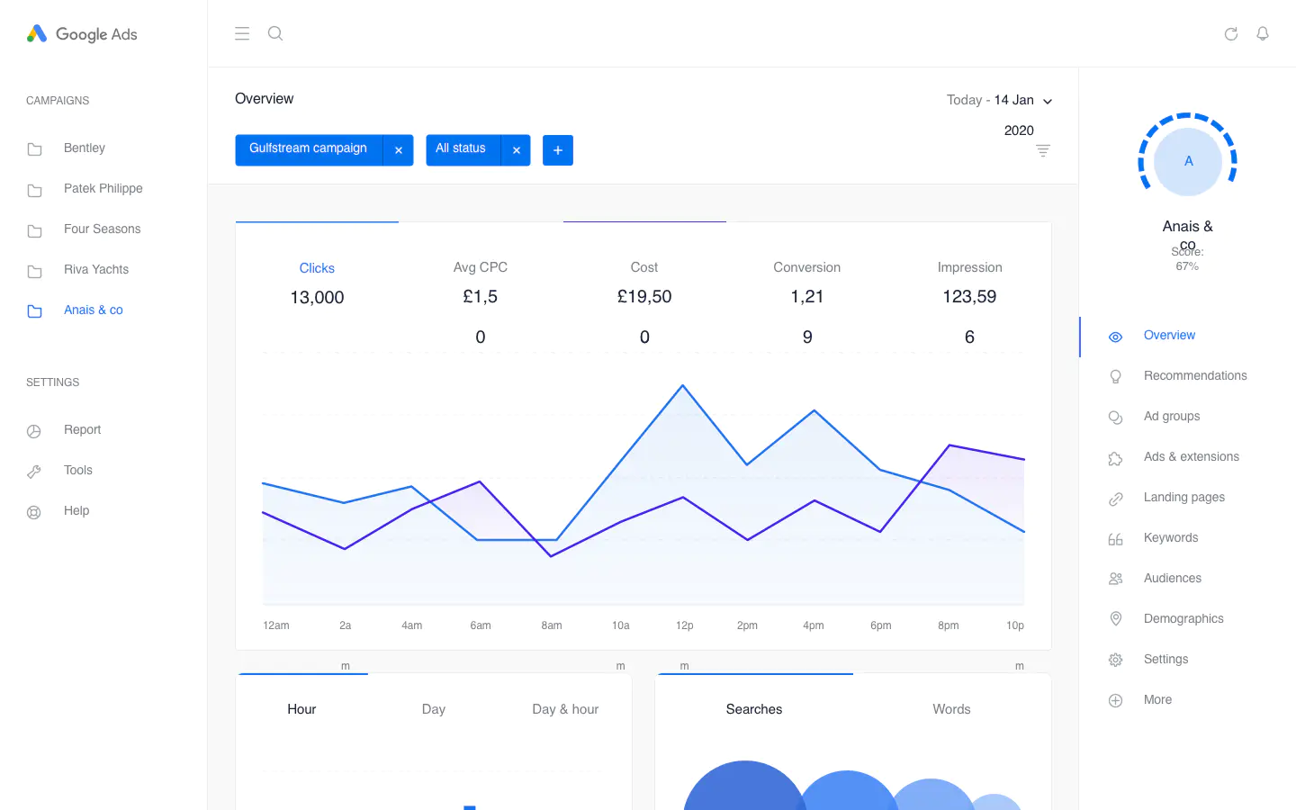Open the Help page
This screenshot has height=810, width=1296.
tap(76, 510)
